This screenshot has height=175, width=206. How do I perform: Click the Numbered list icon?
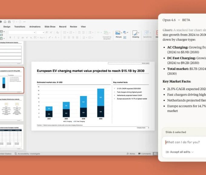71,32
